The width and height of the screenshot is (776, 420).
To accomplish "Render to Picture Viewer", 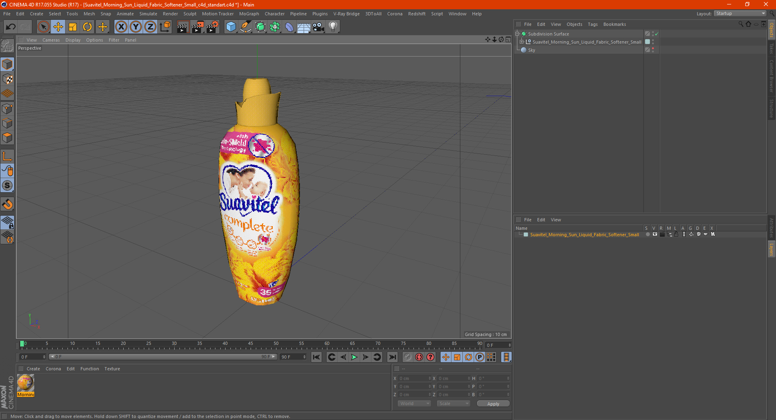I will click(x=198, y=27).
